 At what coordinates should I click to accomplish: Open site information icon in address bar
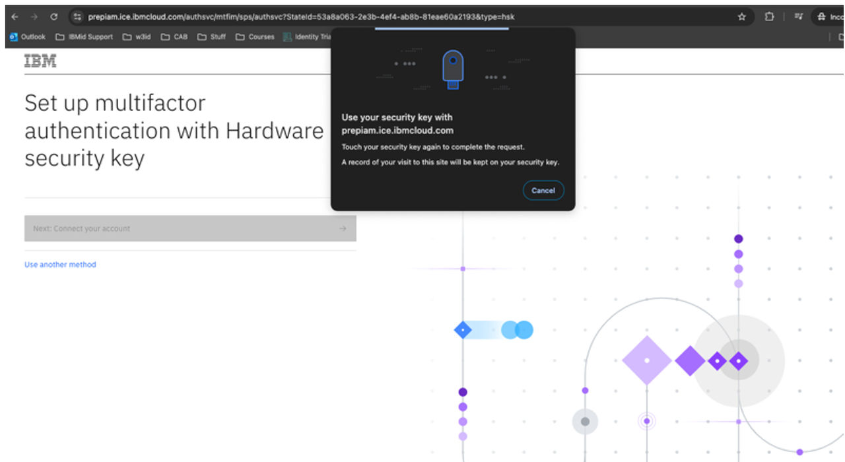[x=77, y=16]
